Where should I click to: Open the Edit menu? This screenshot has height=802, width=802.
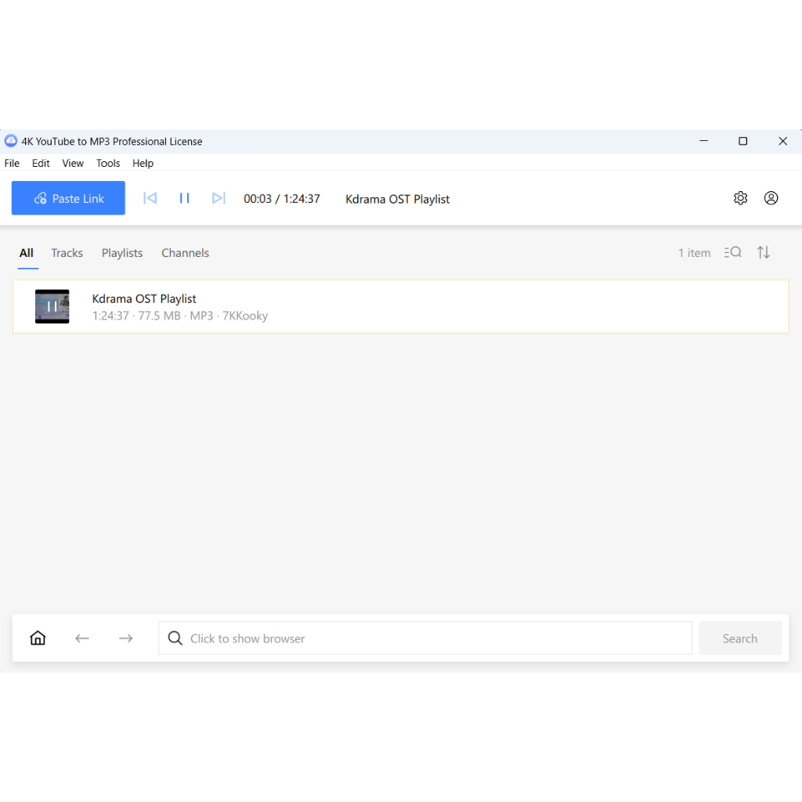point(41,163)
